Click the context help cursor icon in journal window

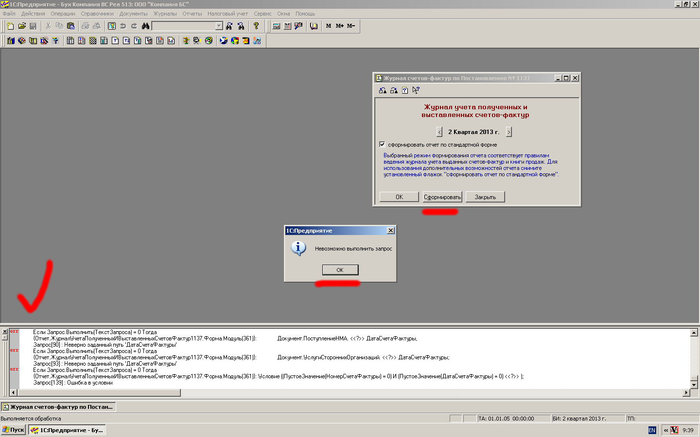coord(416,90)
